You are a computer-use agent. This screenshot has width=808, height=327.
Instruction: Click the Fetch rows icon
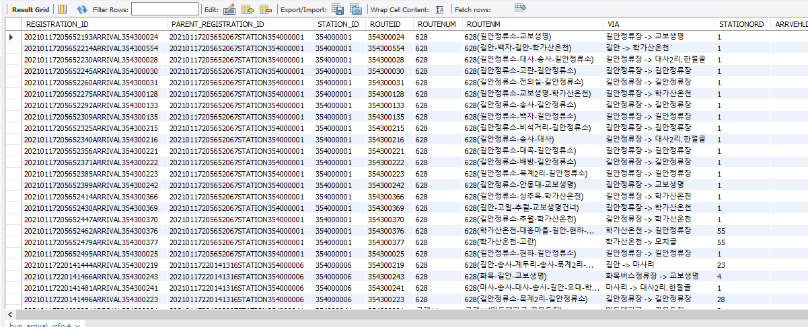pos(520,8)
